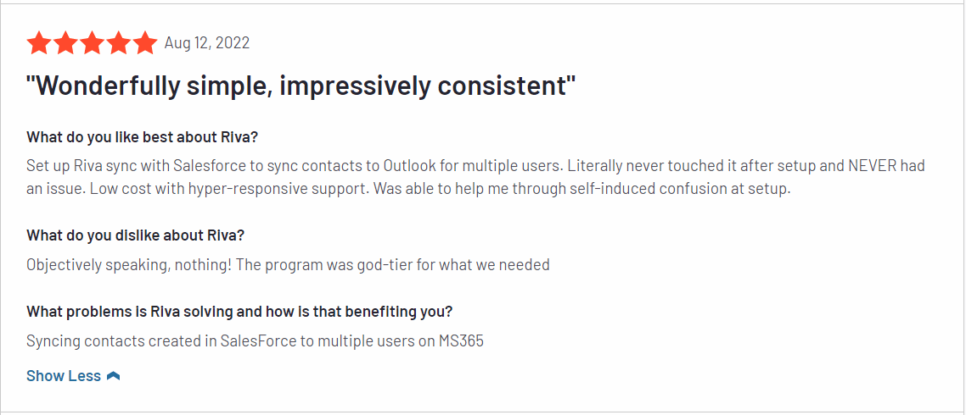Click the third rating star
Image resolution: width=966 pixels, height=415 pixels.
click(92, 42)
